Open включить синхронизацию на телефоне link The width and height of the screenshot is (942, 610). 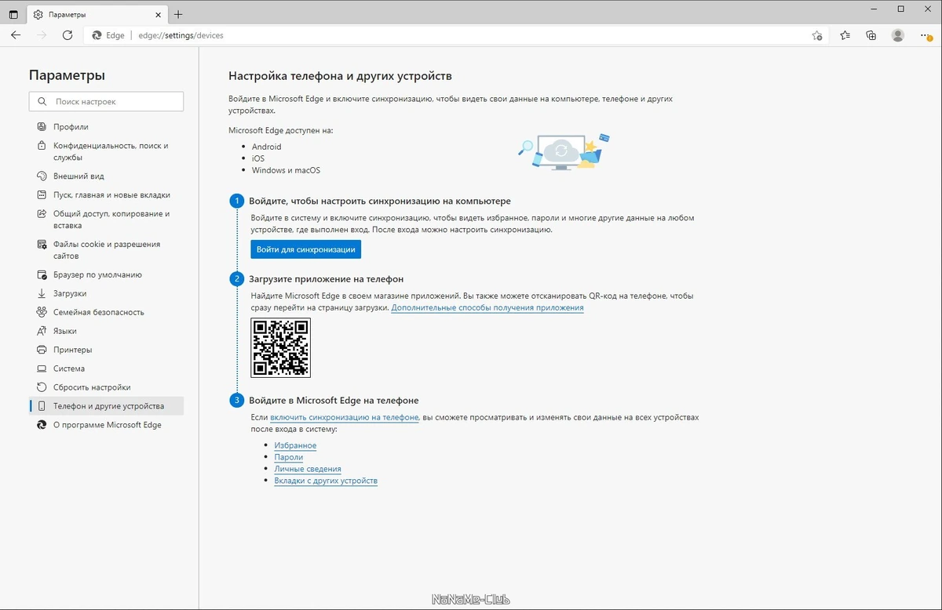point(345,418)
